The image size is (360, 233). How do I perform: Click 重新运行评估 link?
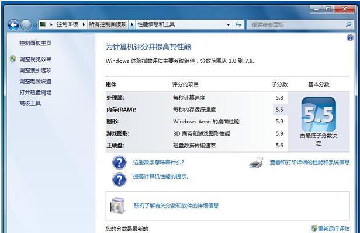tap(334, 228)
